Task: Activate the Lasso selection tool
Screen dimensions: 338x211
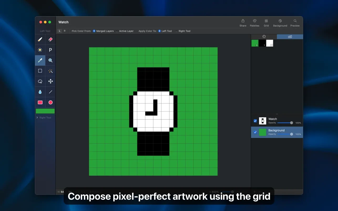Action: [x=40, y=81]
